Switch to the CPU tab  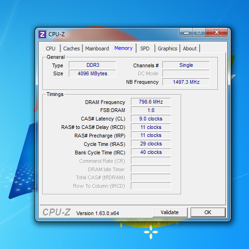(51, 48)
